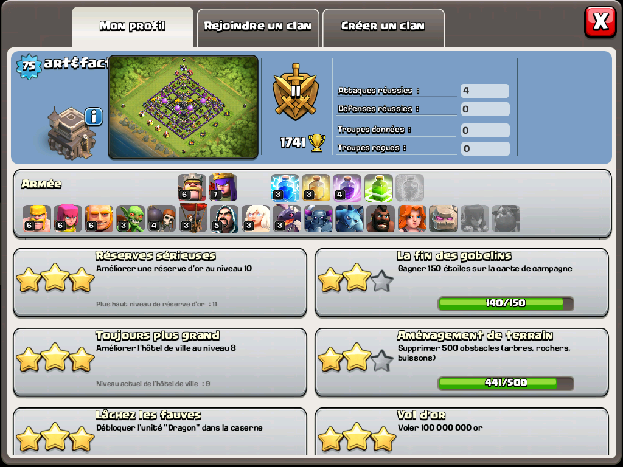Tap the green Jump spell icon
Viewport: 623px width, 467px height.
(378, 187)
